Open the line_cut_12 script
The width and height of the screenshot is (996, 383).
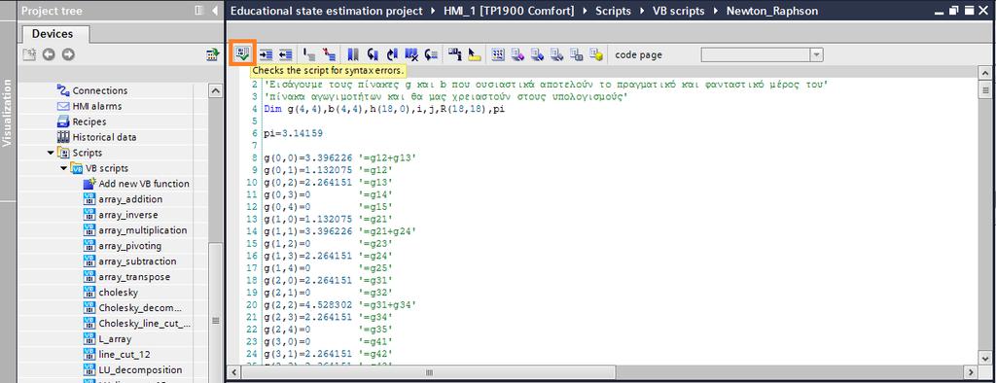tap(124, 355)
